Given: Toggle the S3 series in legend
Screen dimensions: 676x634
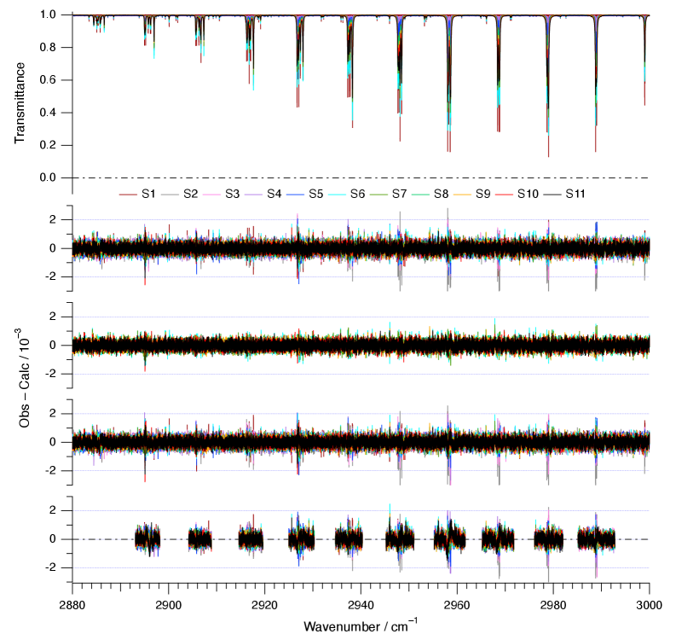Looking at the screenshot, I should 231,195.
